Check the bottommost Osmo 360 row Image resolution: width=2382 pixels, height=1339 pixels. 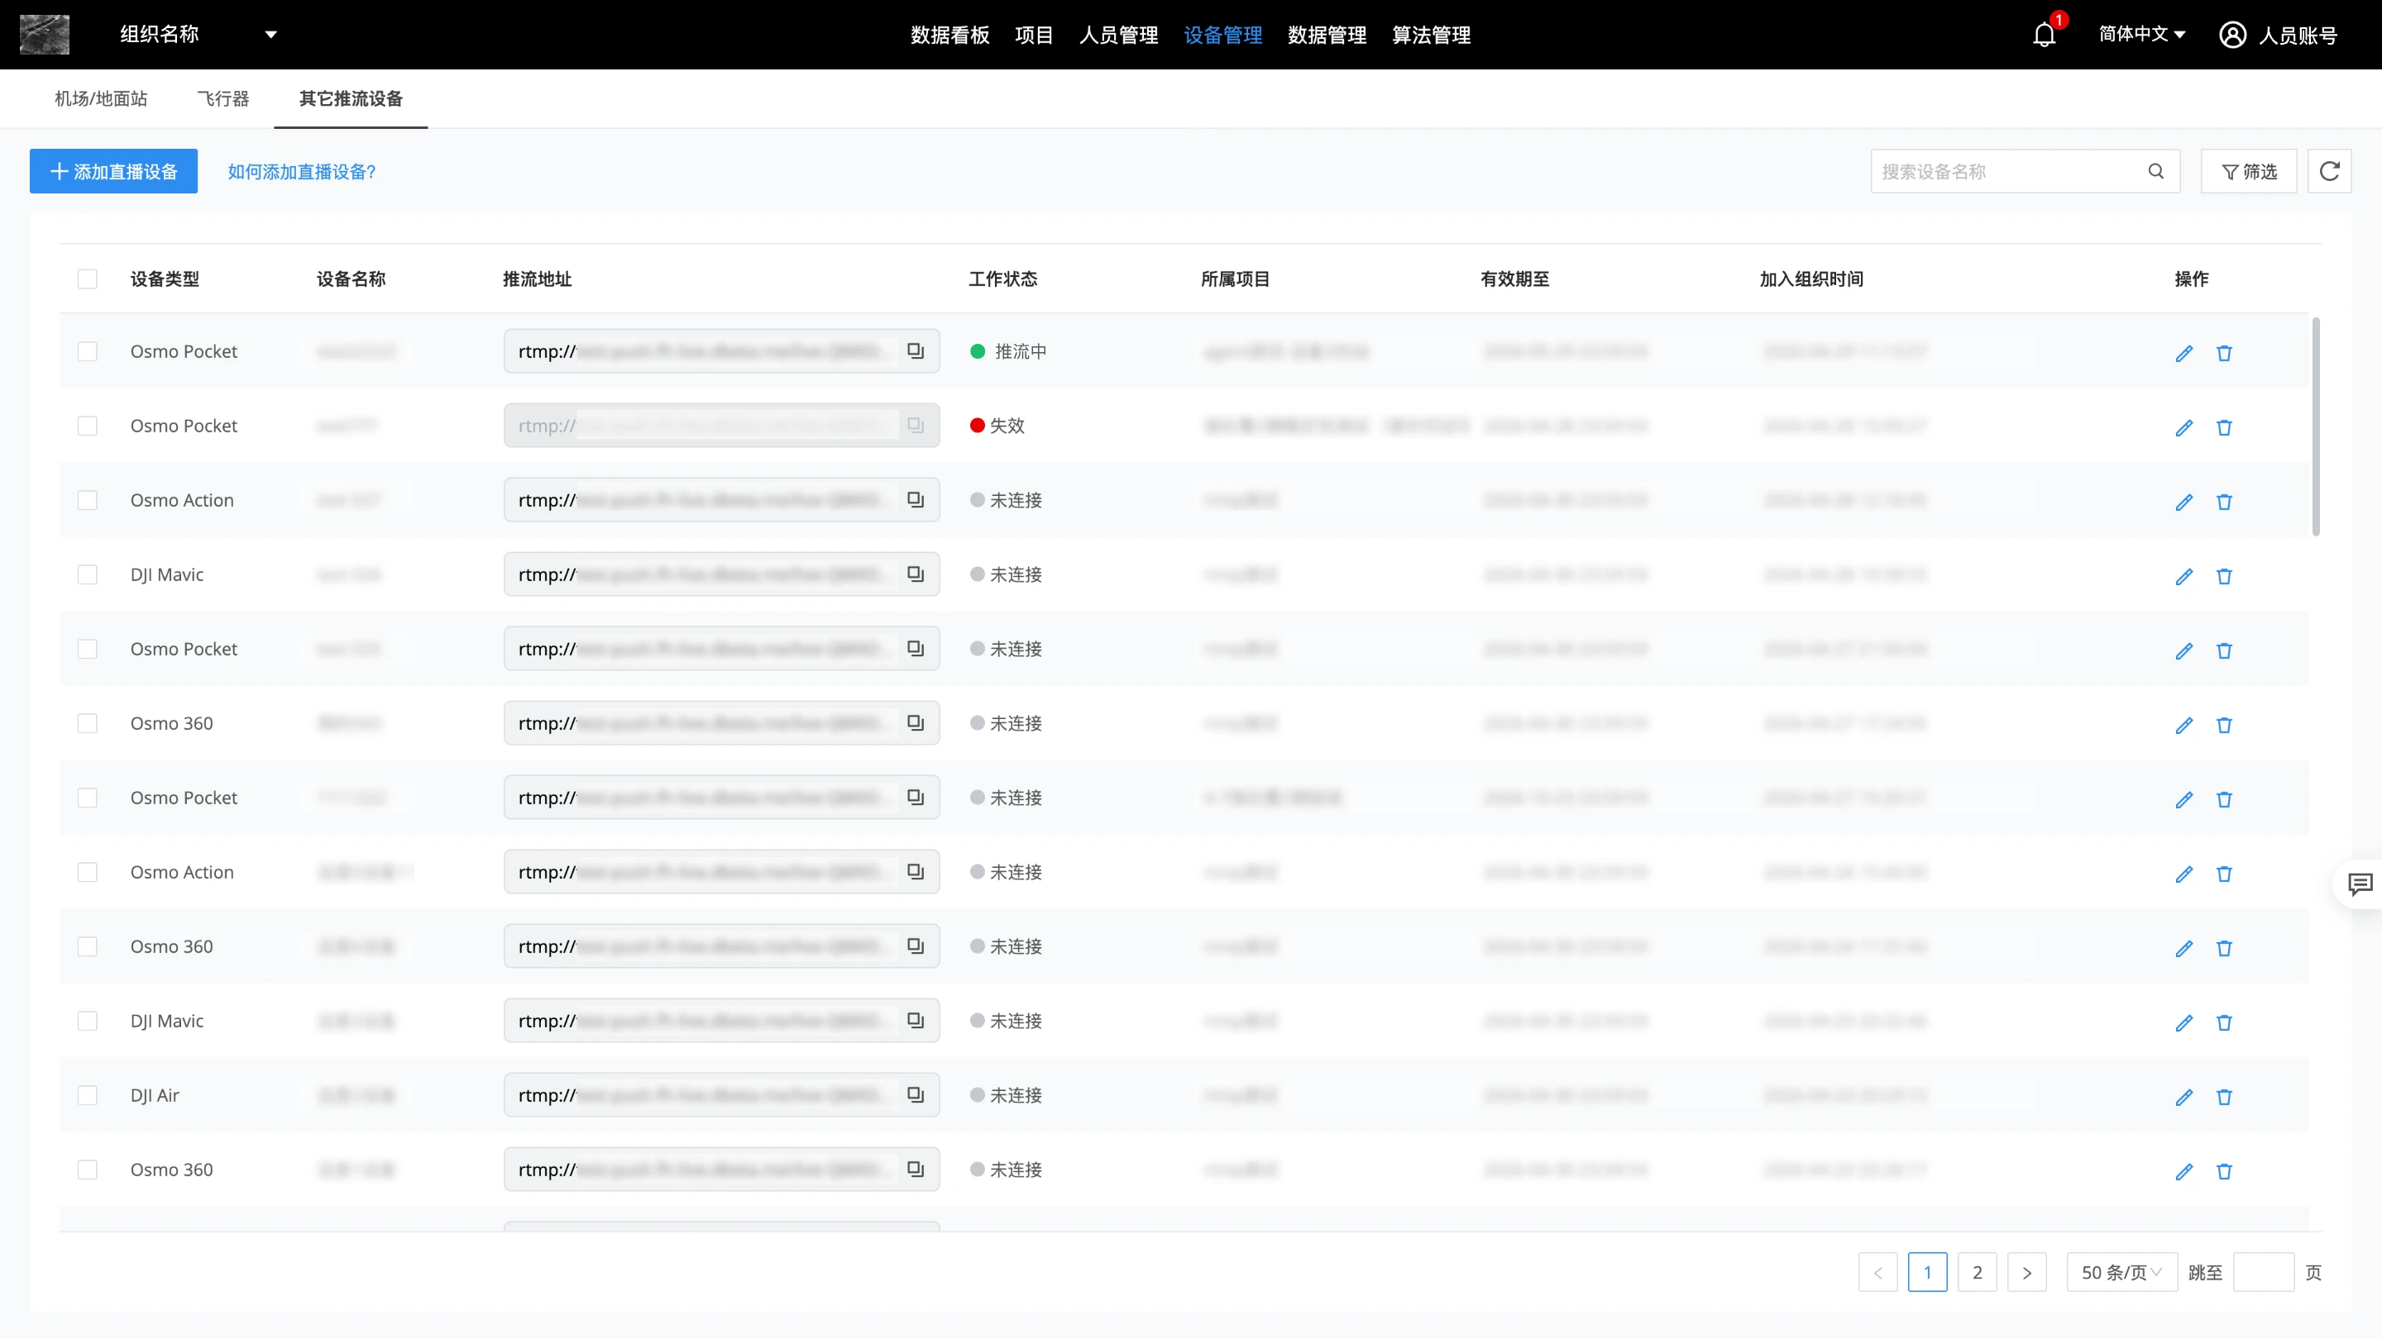pyautogui.click(x=87, y=1169)
